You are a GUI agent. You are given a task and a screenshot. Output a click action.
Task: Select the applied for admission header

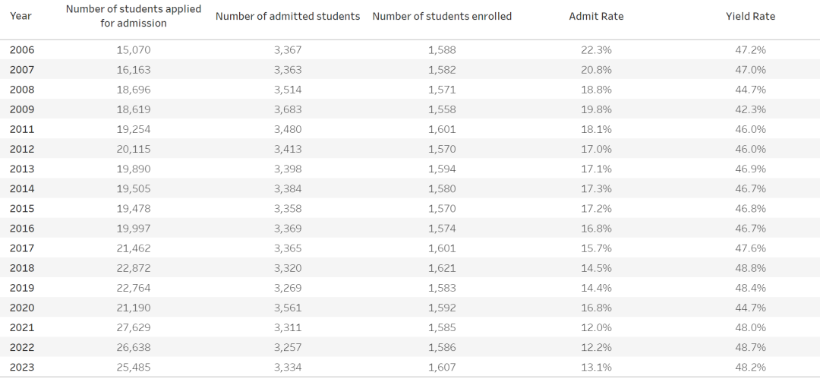point(134,16)
